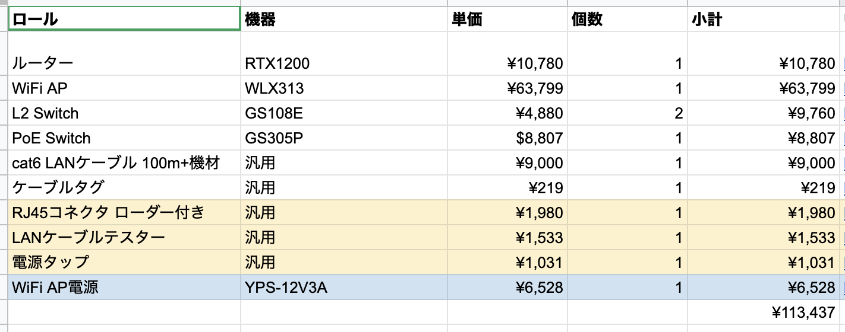Viewport: 845px width, 332px height.
Task: Select the ロール header cell
Action: 124,20
